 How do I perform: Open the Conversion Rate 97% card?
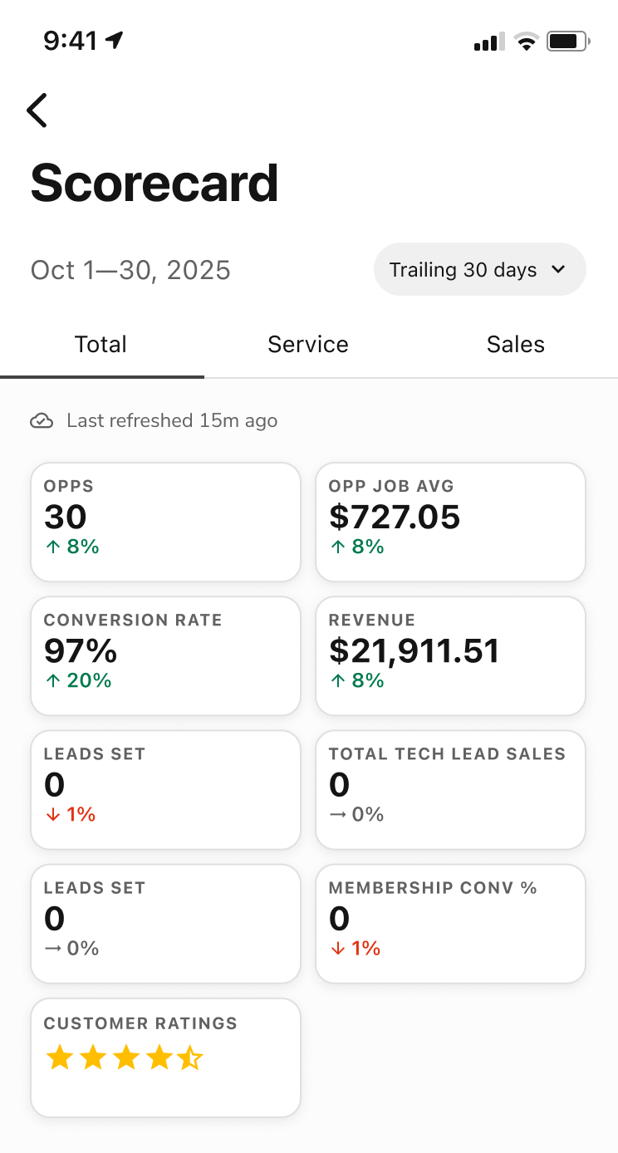(x=165, y=655)
